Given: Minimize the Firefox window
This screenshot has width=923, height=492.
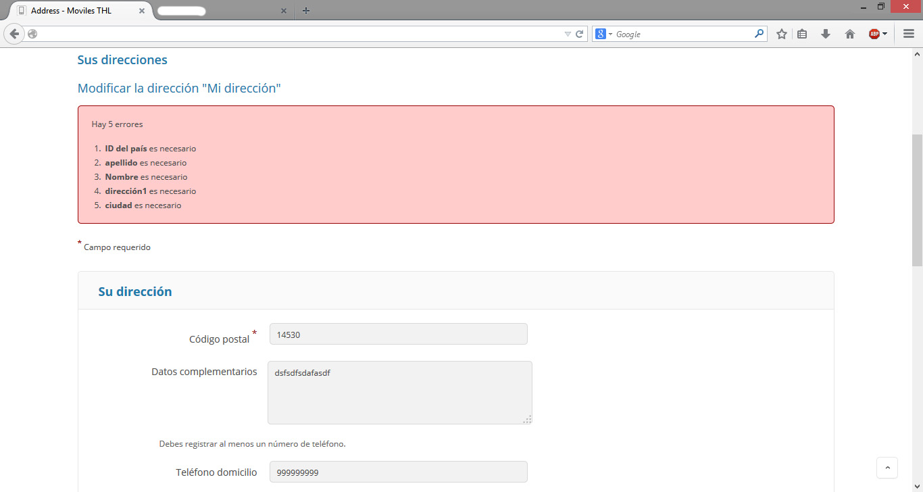Looking at the screenshot, I should tap(863, 6).
